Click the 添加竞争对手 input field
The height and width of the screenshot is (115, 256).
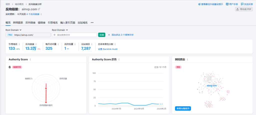click(74, 35)
